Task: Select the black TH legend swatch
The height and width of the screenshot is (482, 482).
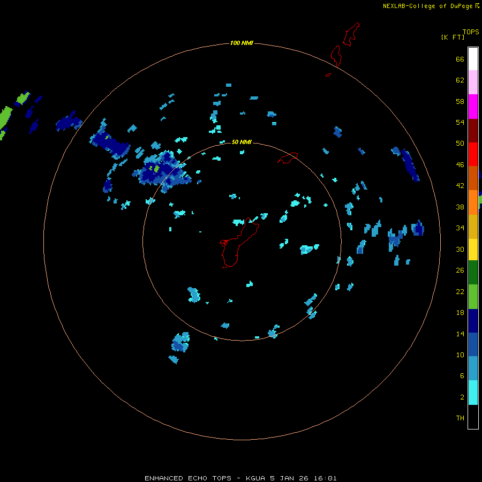Action: coord(473,417)
